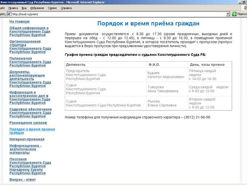Open the Интернет-приемная link
This screenshot has width=247, height=185.
pos(27,139)
